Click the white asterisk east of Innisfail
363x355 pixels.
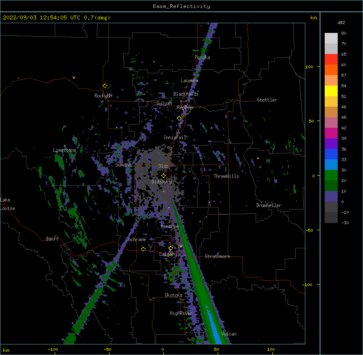coord(211,128)
